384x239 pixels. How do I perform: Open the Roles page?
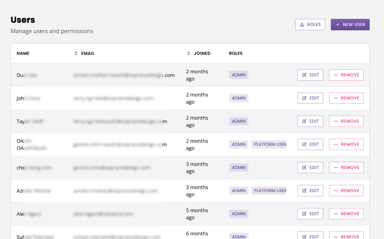tap(310, 24)
